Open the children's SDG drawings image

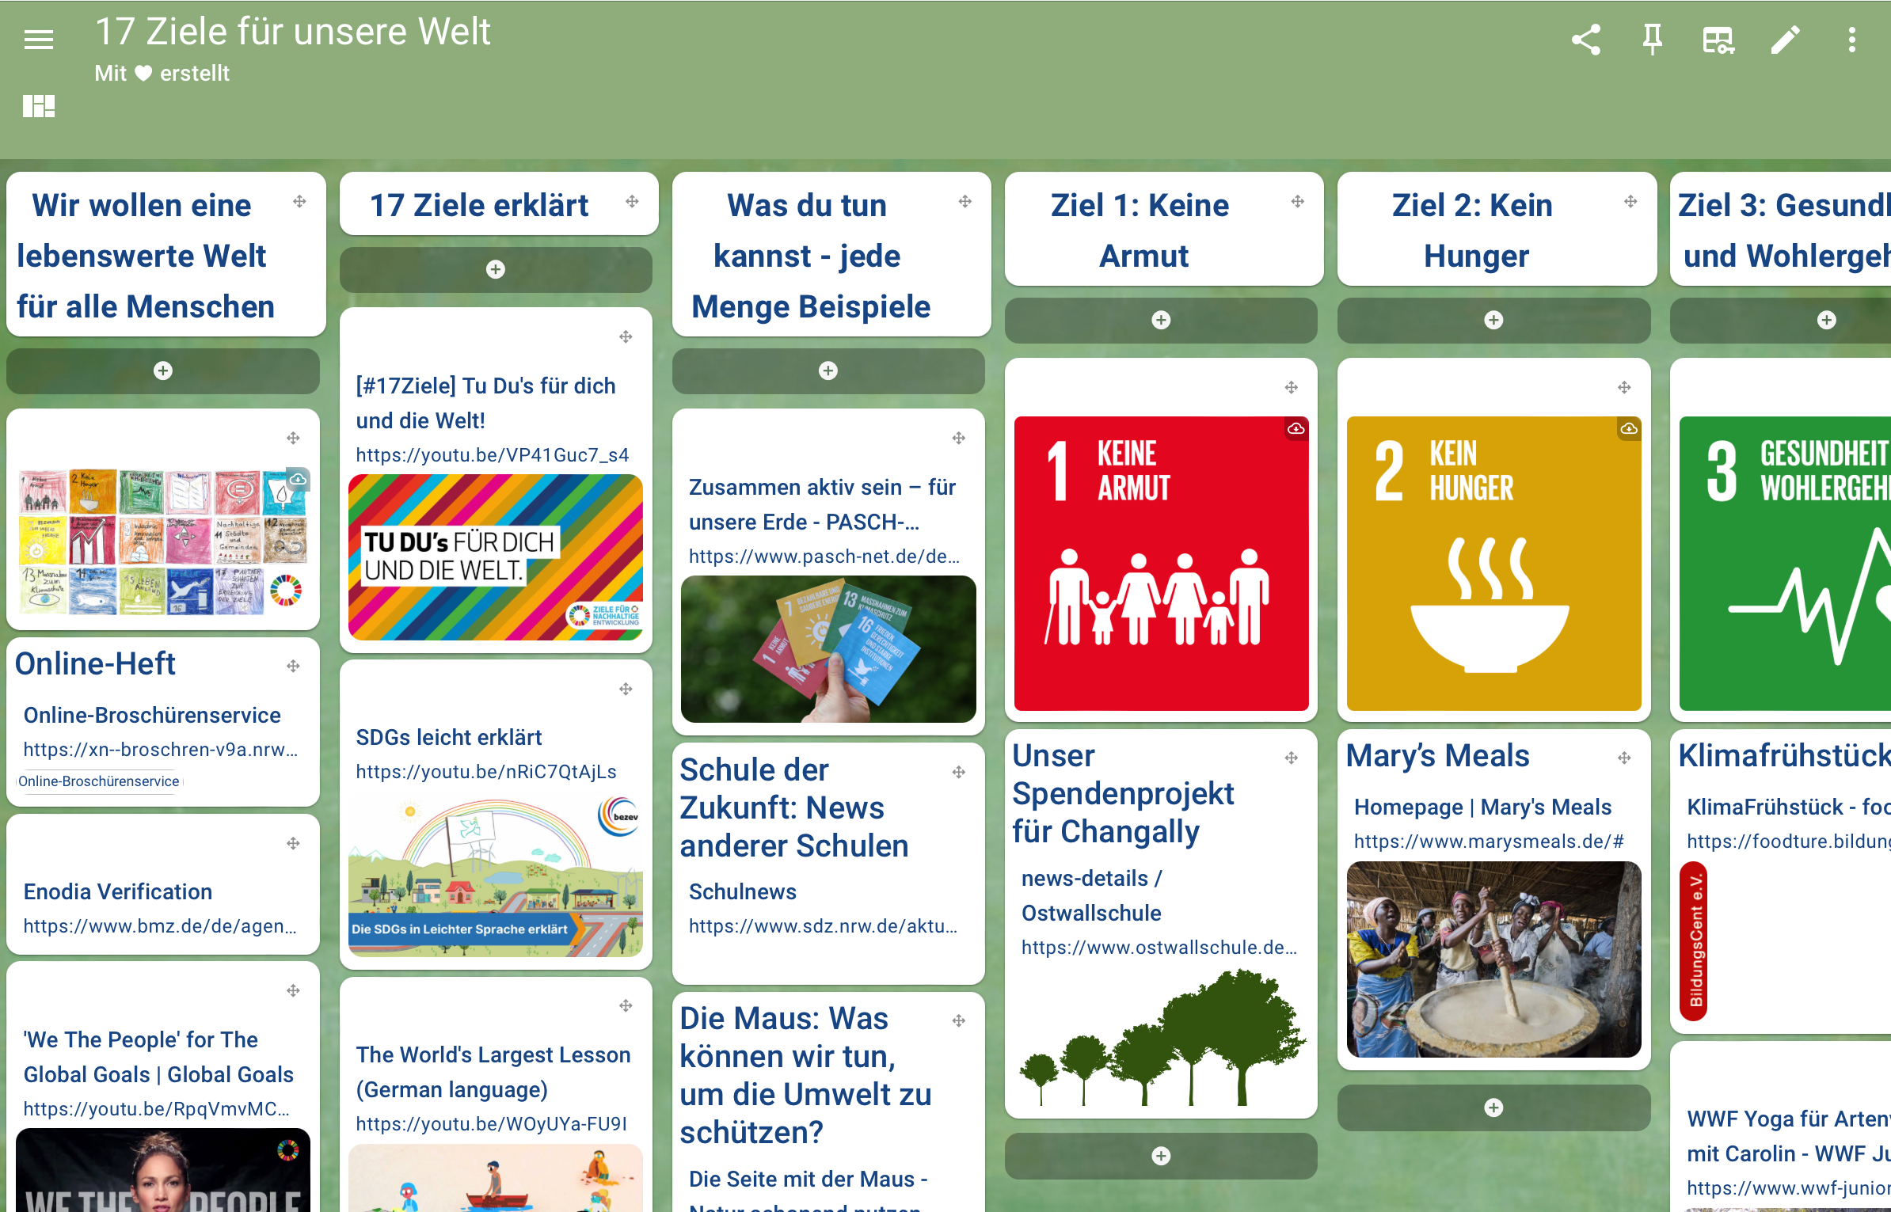coord(163,541)
